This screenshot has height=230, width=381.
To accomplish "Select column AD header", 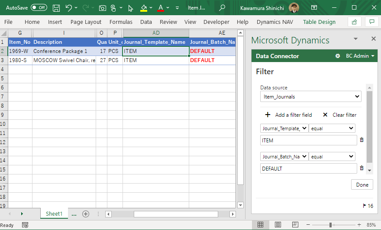I will (x=156, y=33).
